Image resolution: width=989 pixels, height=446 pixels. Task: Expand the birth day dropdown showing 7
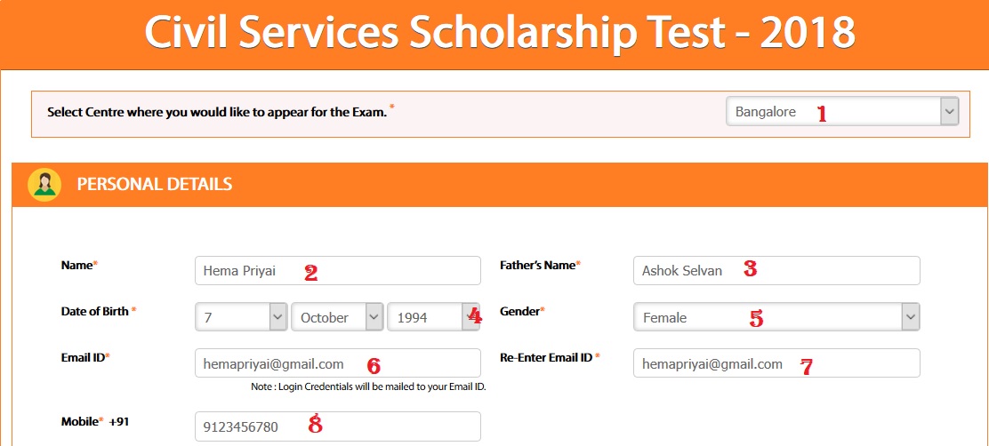(231, 317)
